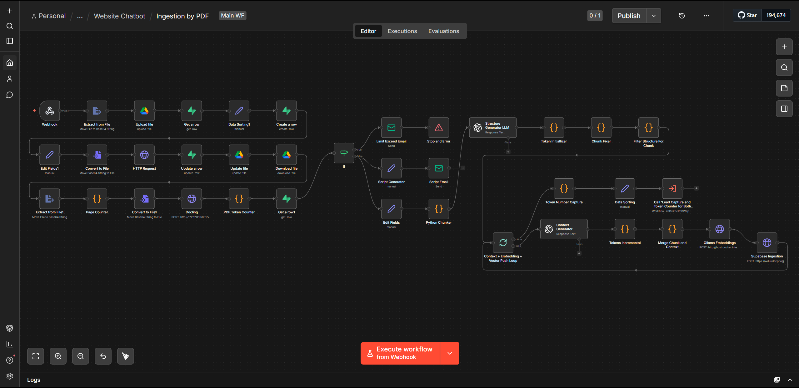Image resolution: width=799 pixels, height=388 pixels.
Task: Pop out the Logs panel
Action: click(777, 380)
